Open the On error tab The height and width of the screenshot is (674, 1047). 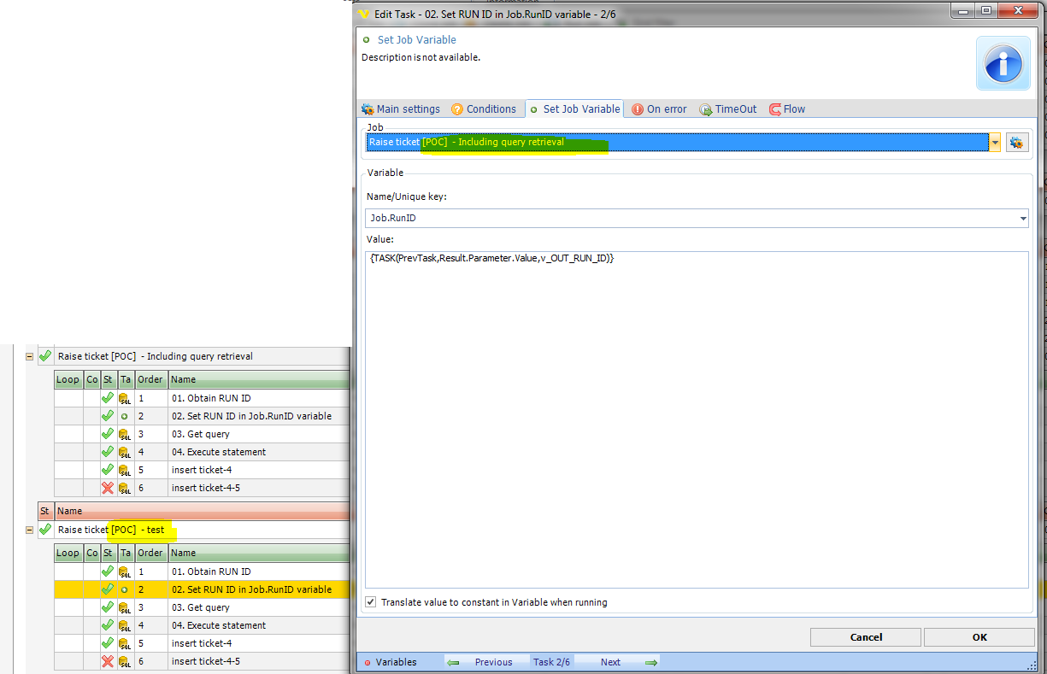659,109
